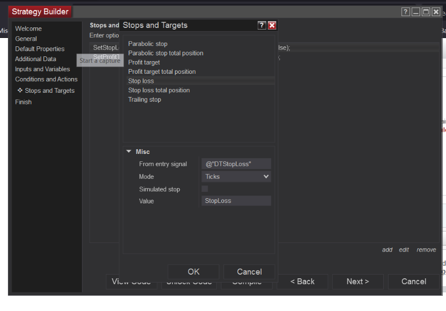Toggle the Simulated stop checkbox
Viewport: 446px width, 311px height.
[205, 189]
